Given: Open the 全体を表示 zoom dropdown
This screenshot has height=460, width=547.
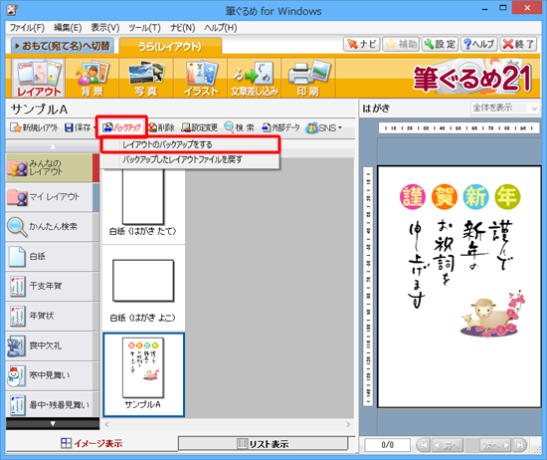Looking at the screenshot, I should 504,108.
